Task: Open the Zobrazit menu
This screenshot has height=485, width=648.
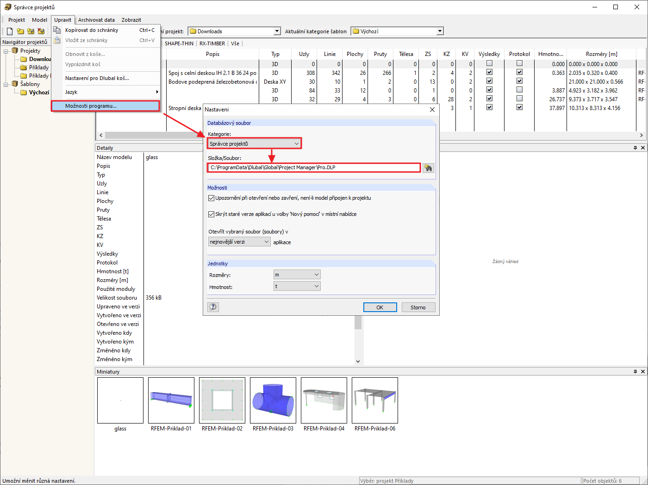Action: pos(131,20)
